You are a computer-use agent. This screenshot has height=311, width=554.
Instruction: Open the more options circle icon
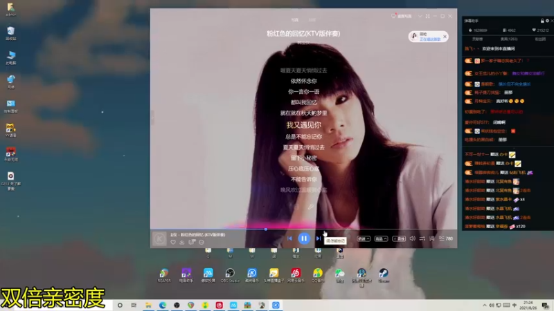[202, 243]
